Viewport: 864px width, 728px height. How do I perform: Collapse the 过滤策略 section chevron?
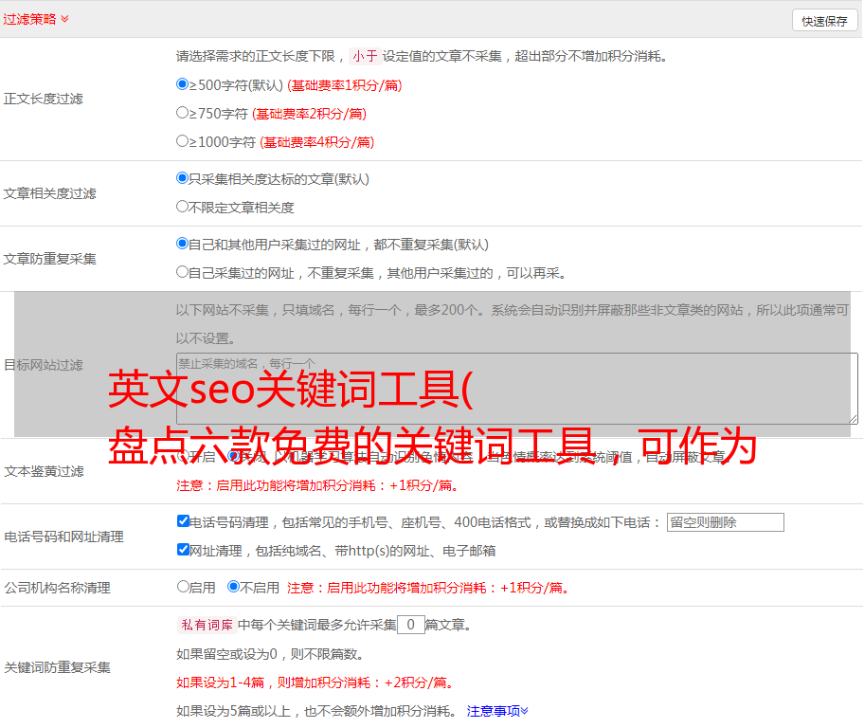(64, 19)
